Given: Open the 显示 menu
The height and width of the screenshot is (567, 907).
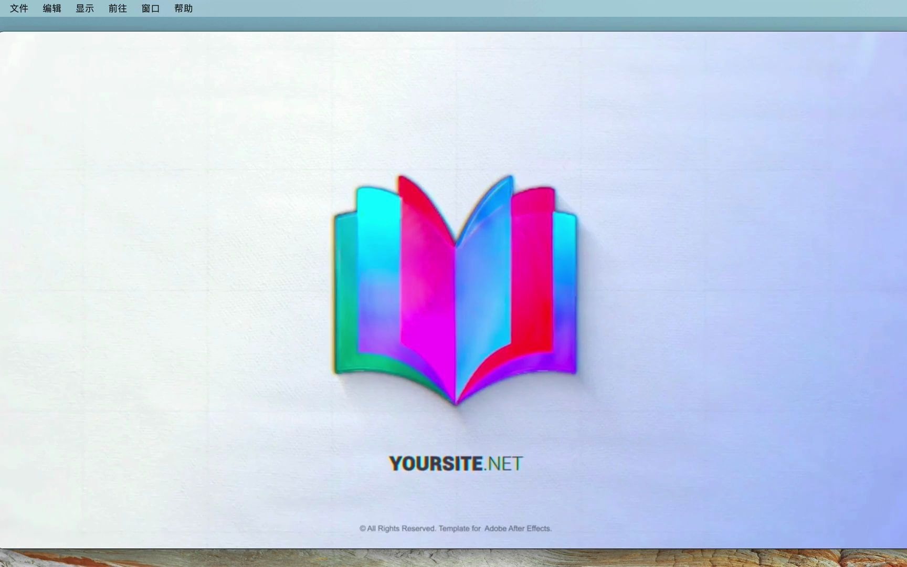Looking at the screenshot, I should click(85, 8).
